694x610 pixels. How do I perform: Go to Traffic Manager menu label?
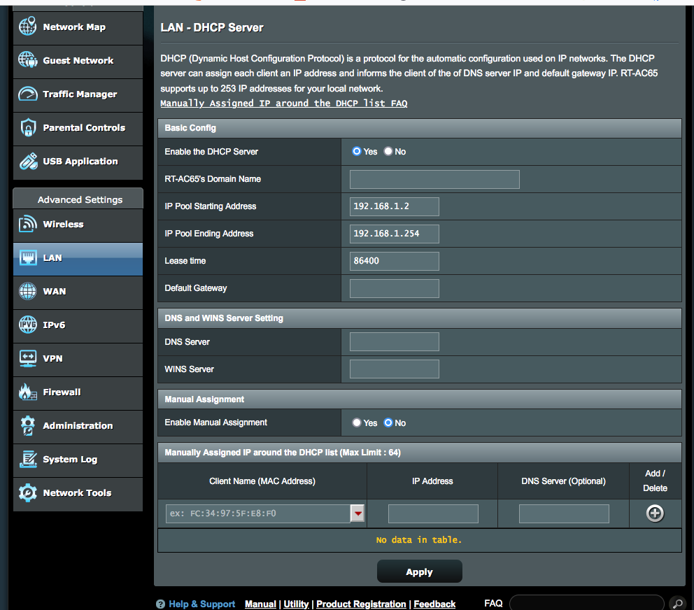(x=80, y=94)
